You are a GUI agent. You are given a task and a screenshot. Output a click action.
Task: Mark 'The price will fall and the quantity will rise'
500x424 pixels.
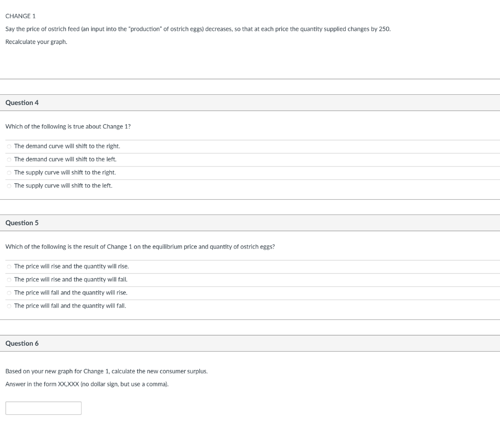pyautogui.click(x=9, y=293)
